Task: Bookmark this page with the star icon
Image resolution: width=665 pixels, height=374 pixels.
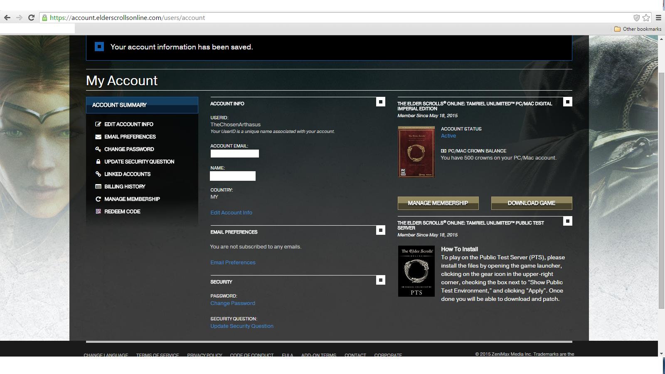Action: 646,17
